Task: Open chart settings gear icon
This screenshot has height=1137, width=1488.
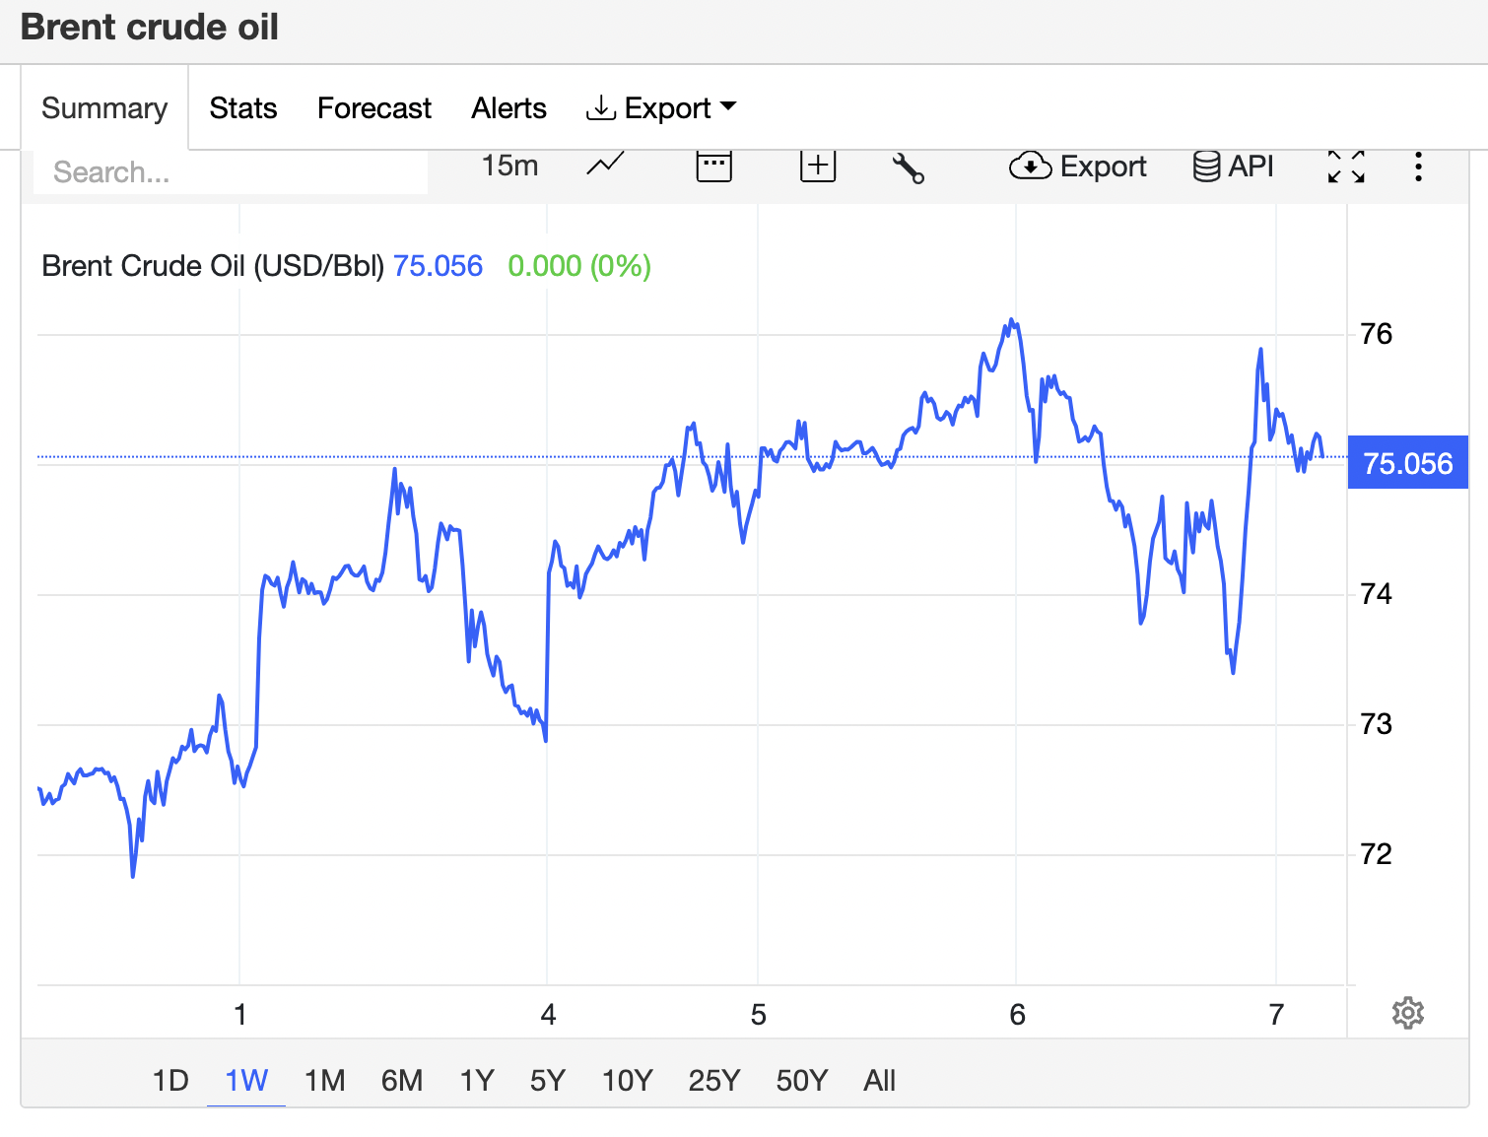Action: 1408,1013
